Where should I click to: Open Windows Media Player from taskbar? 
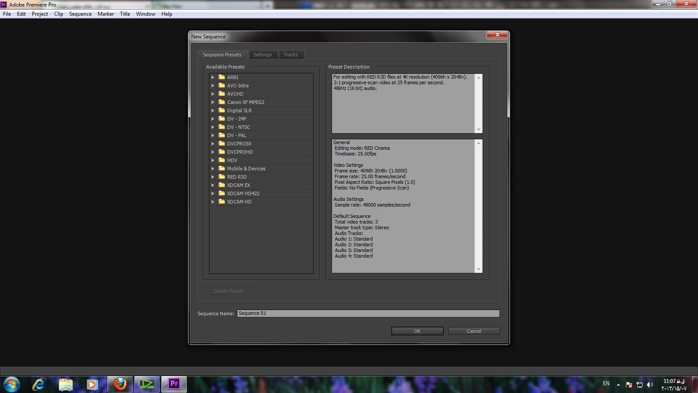(x=92, y=384)
